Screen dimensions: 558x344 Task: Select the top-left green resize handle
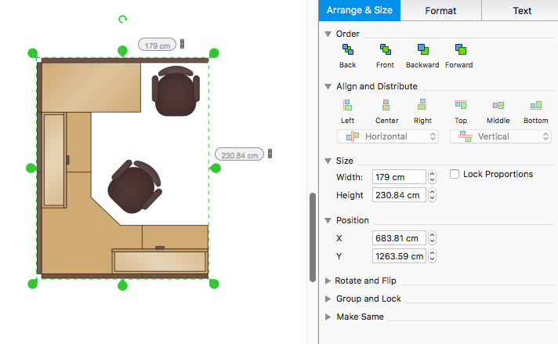33,53
